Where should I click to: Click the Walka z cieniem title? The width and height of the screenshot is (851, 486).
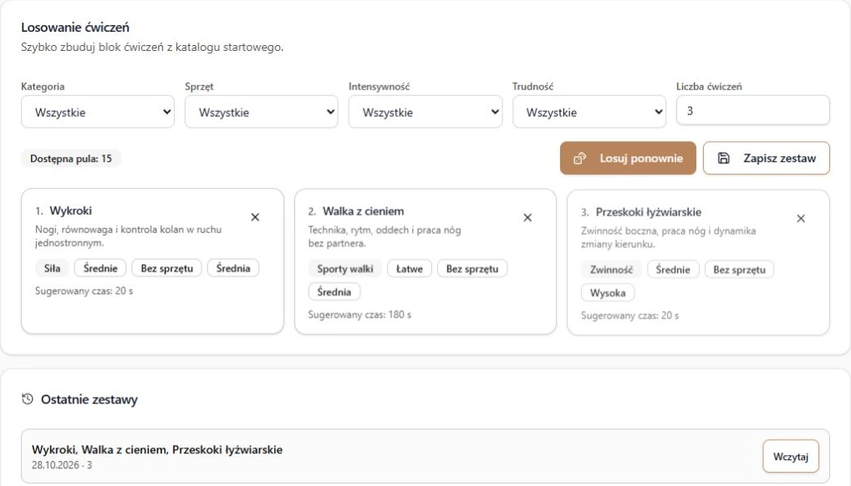(x=363, y=211)
